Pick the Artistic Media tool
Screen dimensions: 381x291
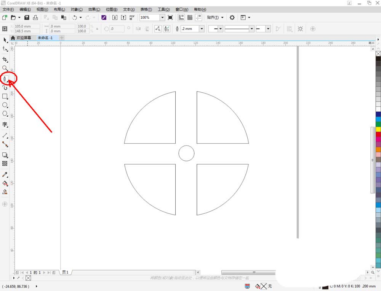[x=5, y=87]
